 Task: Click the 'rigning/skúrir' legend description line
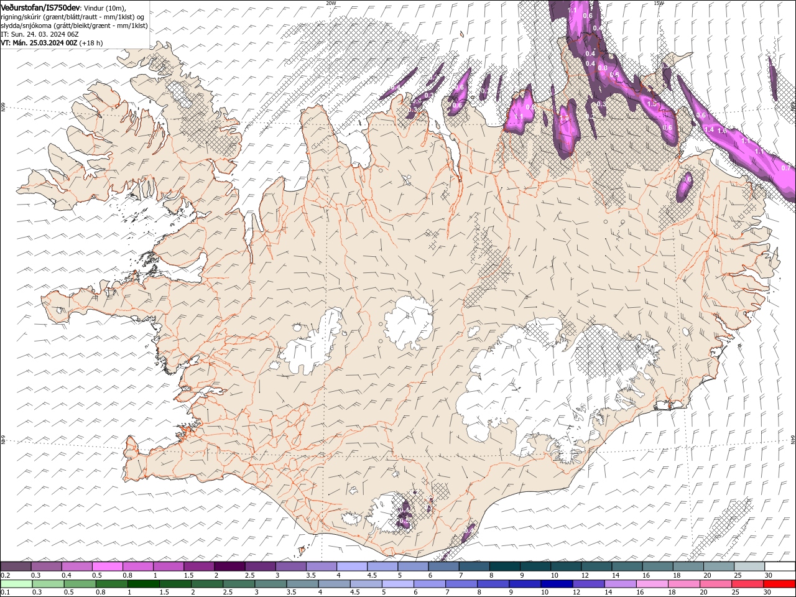pos(73,16)
